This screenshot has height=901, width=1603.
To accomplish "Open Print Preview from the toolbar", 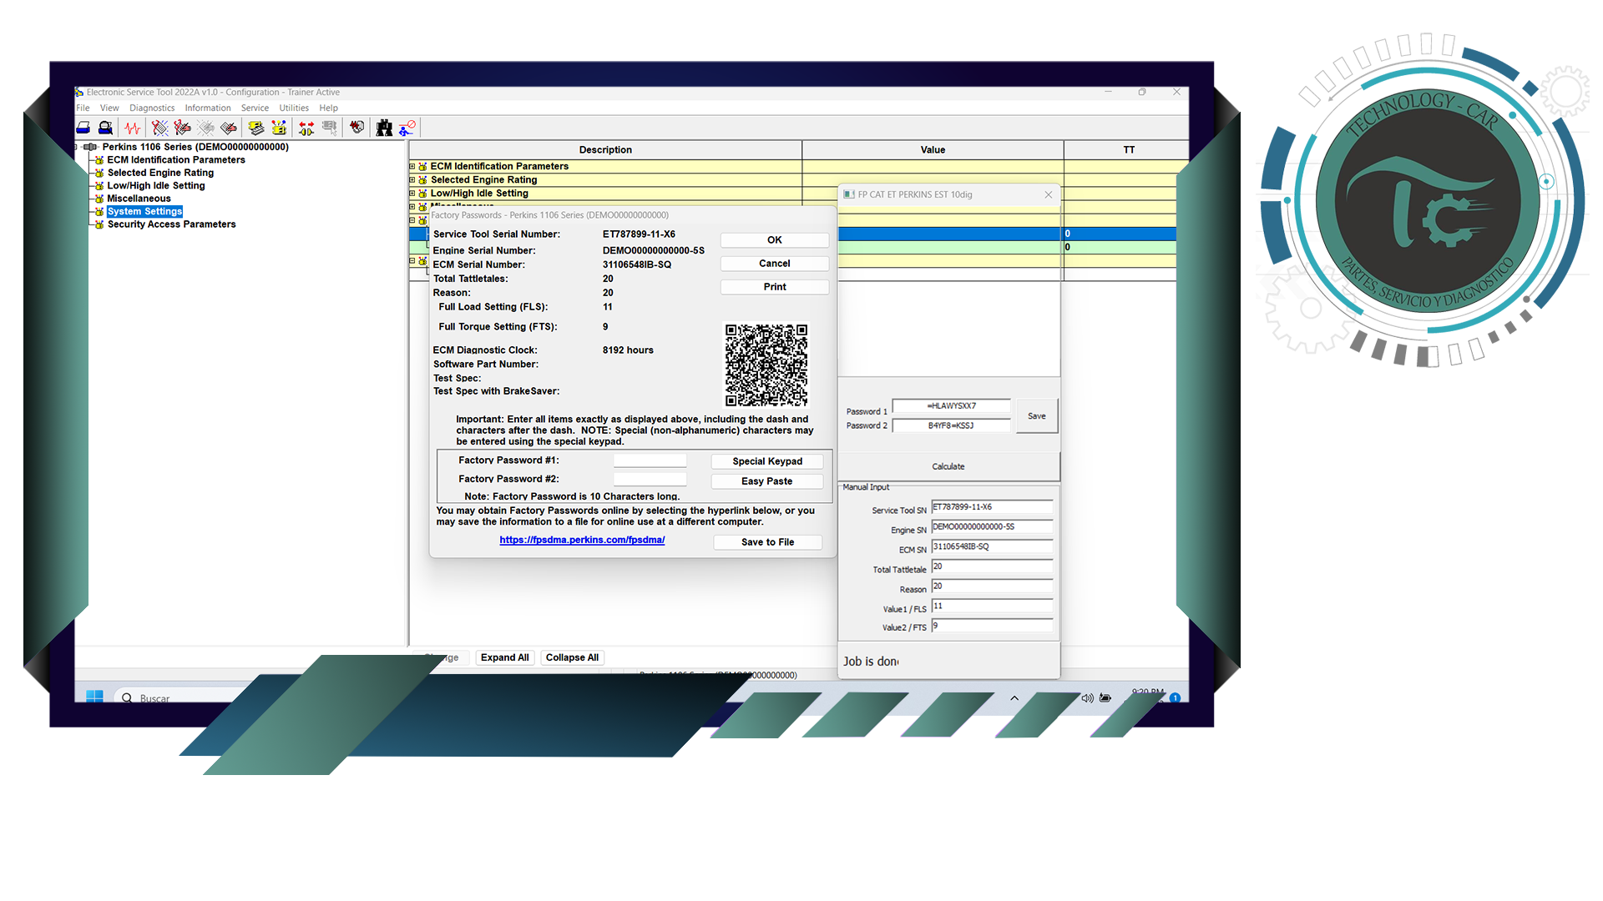I will [105, 128].
